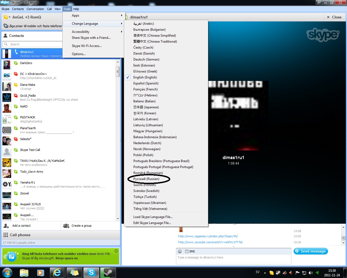This screenshot has width=347, height=278.
Task: Open Skype Wi-Fi Access...
Action: [x=87, y=46]
